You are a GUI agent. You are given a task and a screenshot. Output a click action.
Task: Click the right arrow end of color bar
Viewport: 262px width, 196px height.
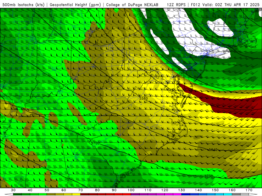point(253,194)
